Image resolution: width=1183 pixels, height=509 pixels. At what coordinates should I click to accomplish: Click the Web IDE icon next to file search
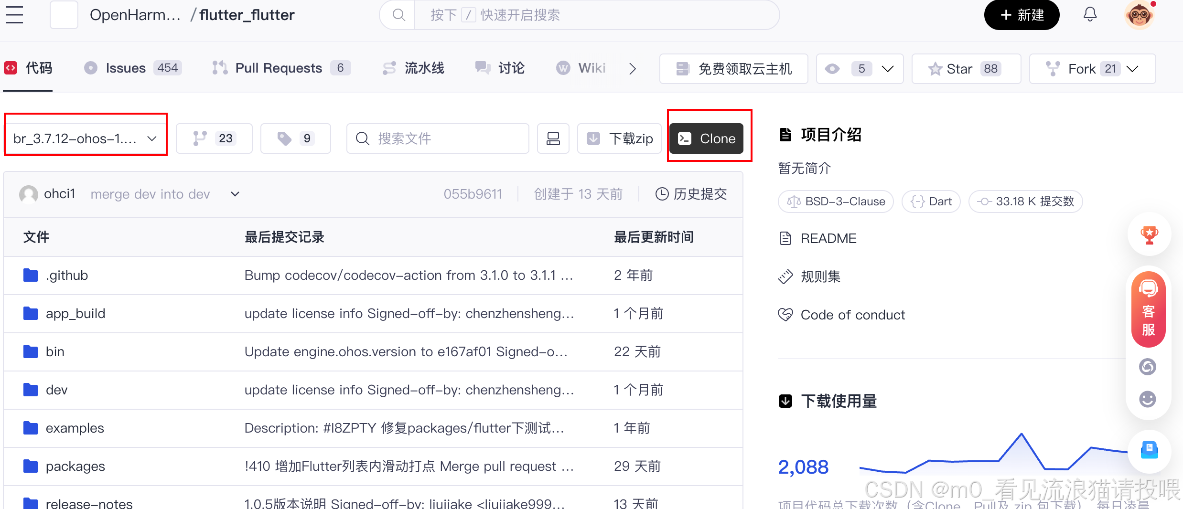553,138
